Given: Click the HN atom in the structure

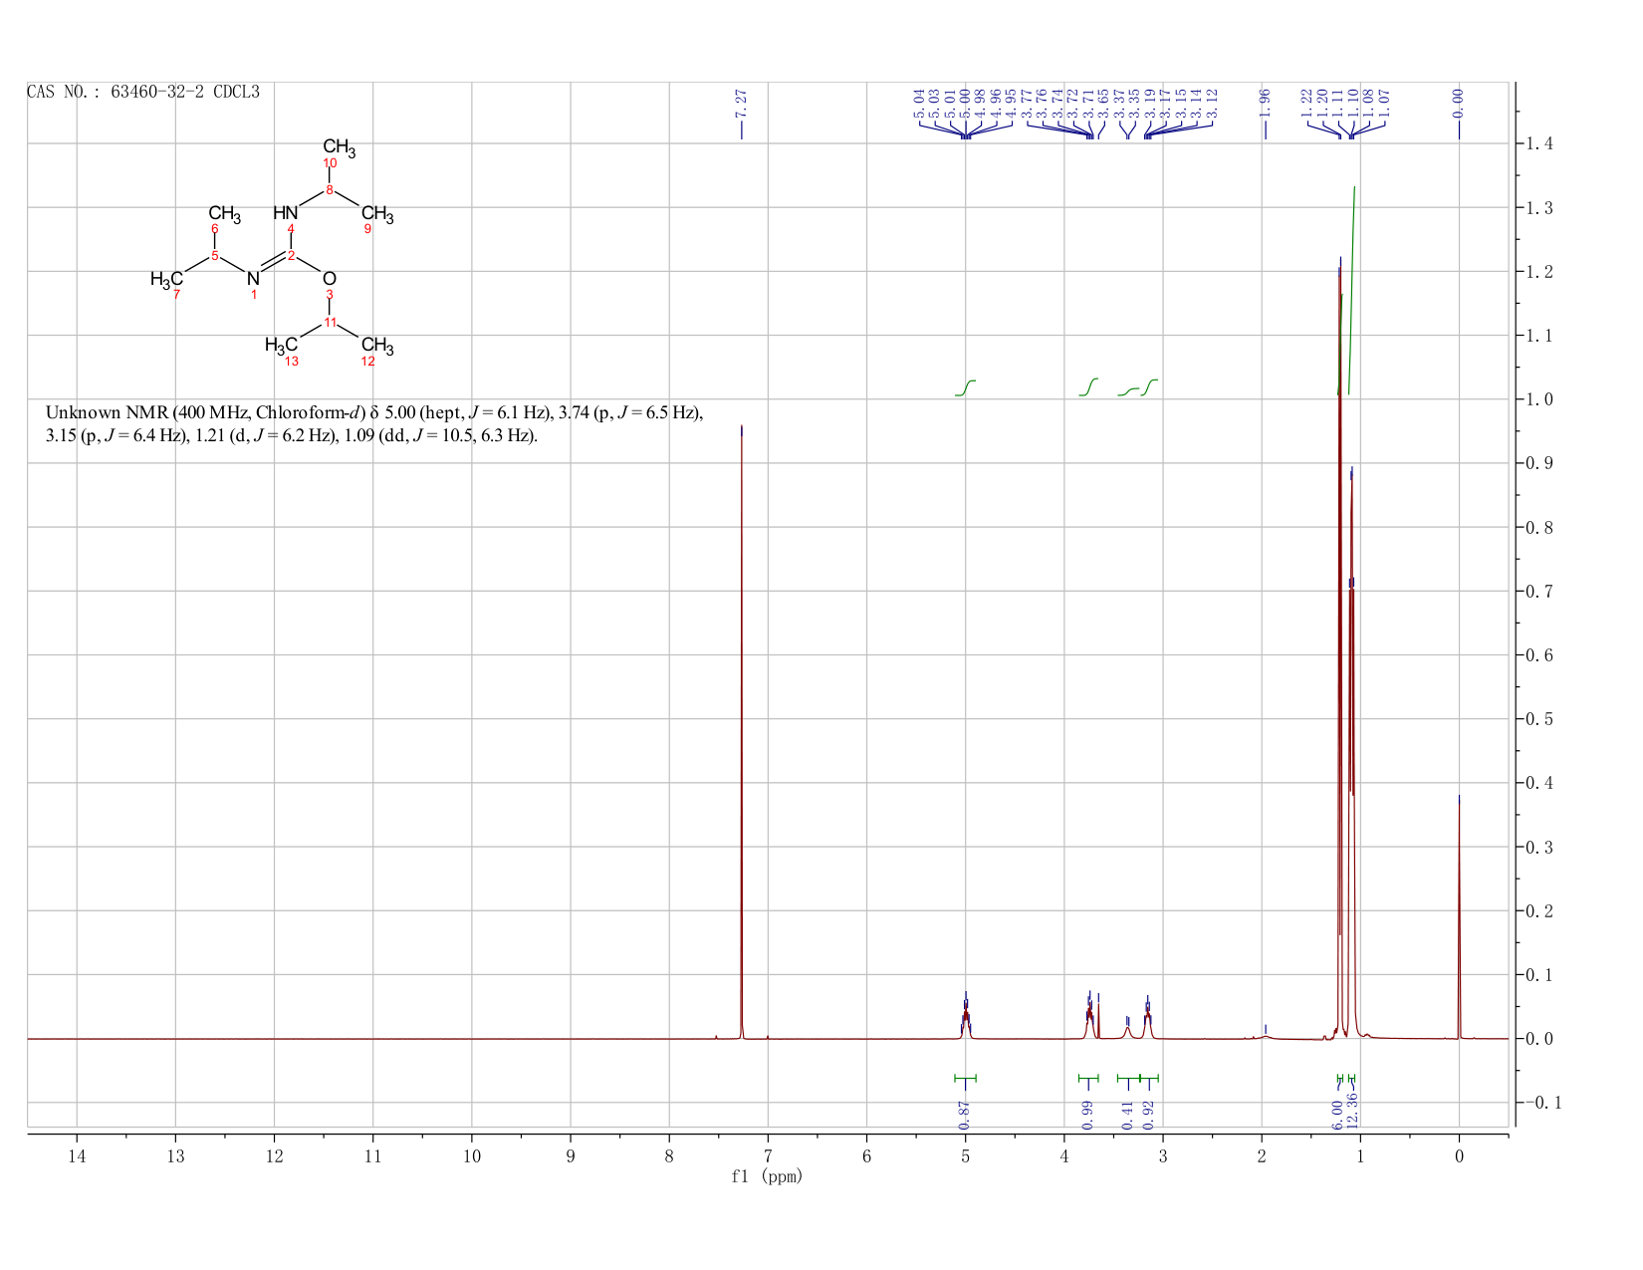Looking at the screenshot, I should (x=286, y=213).
